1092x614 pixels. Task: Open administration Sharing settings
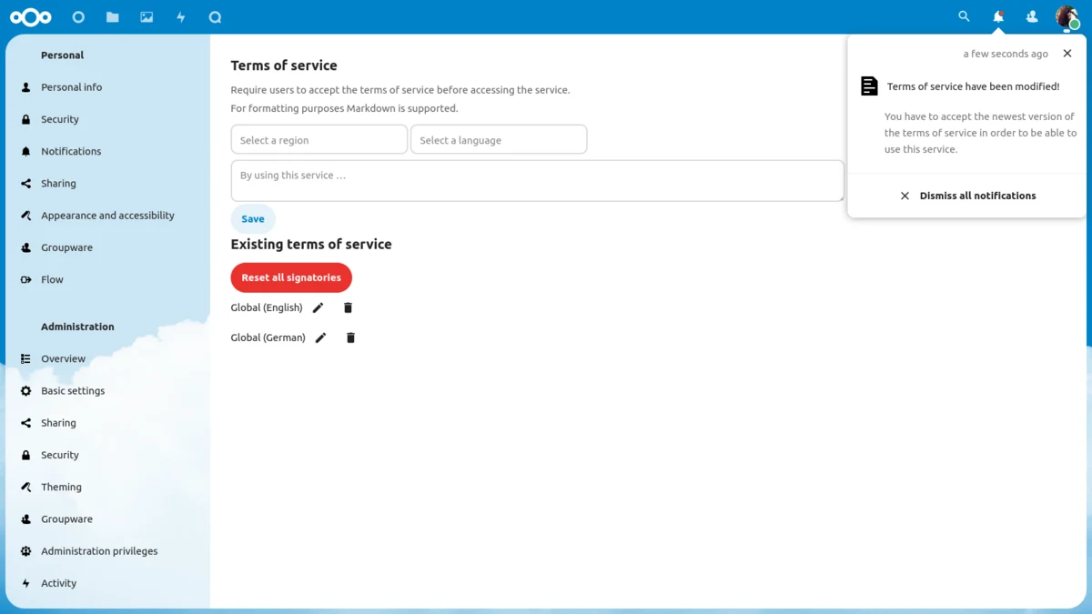107,423
